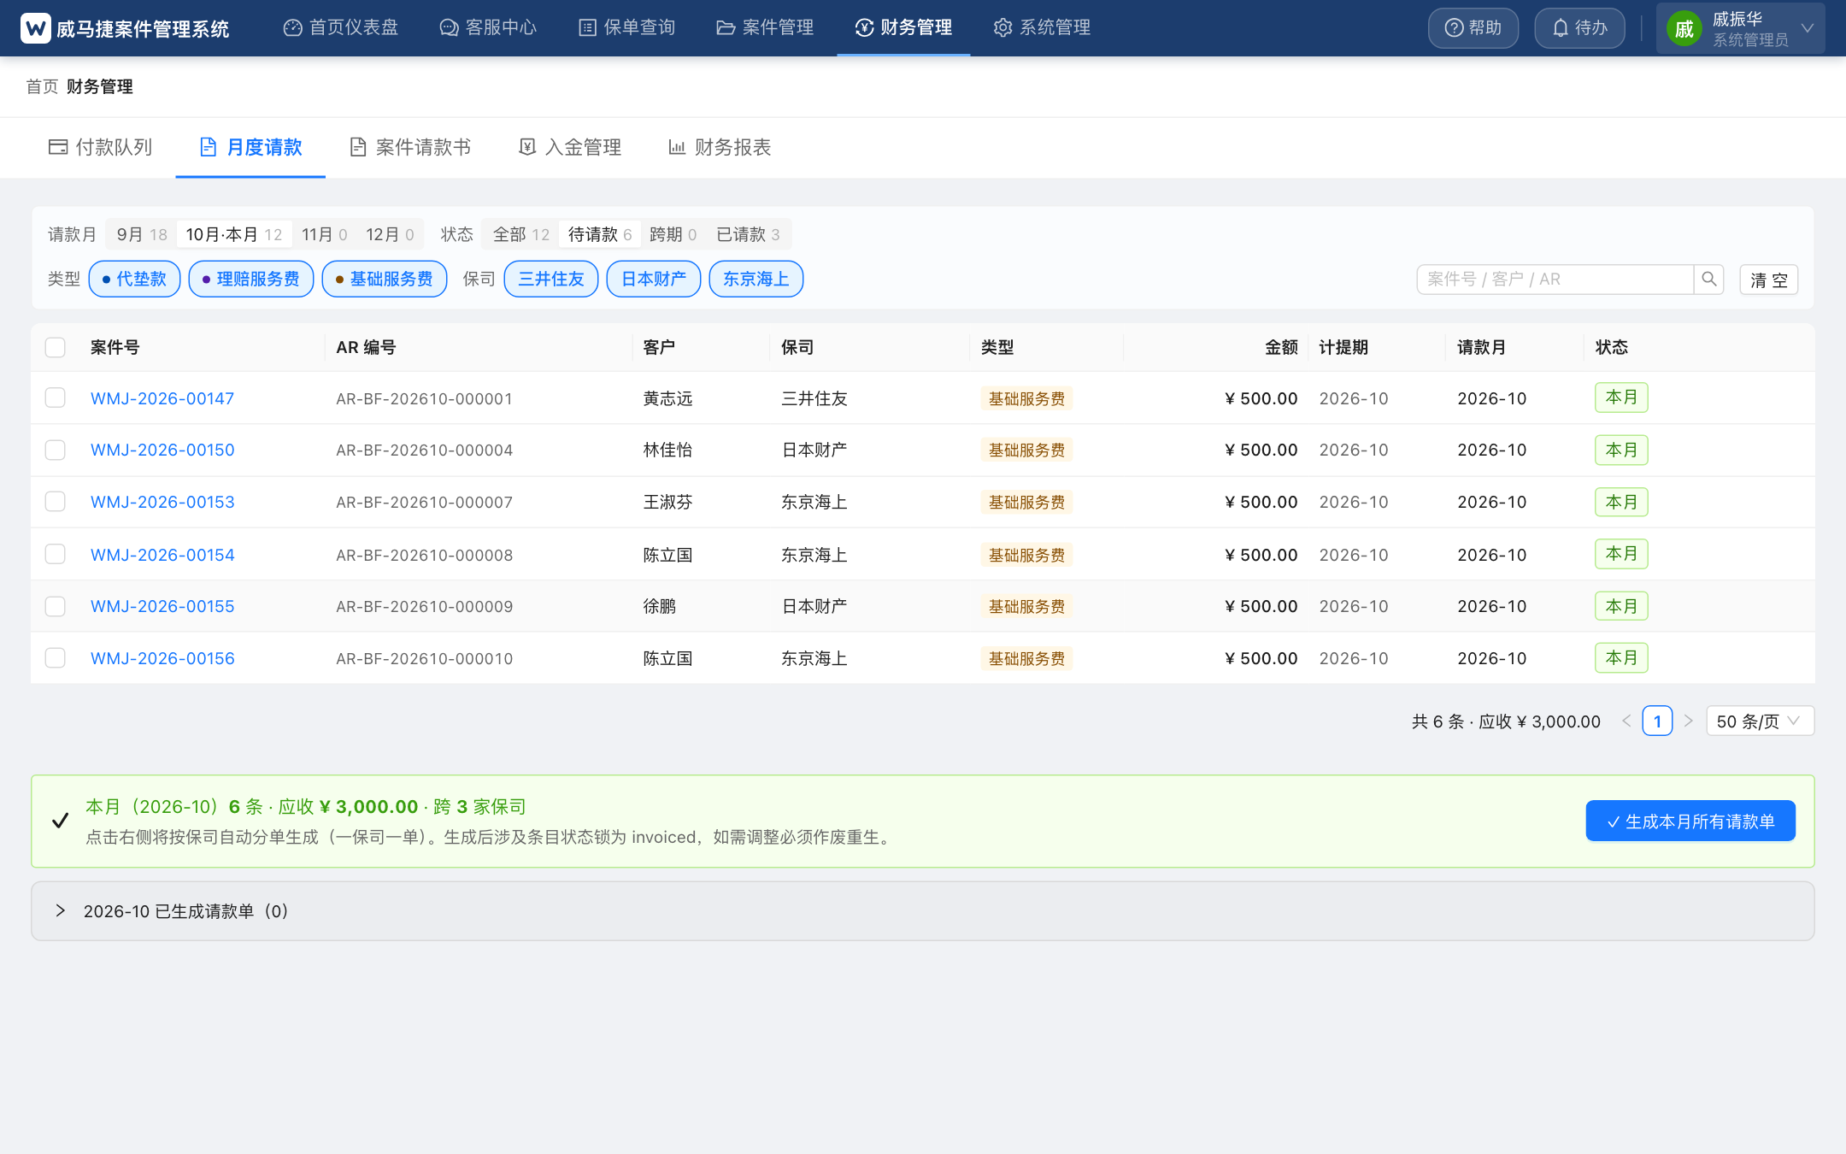Viewport: 1846px width, 1154px height.
Task: Open 保单查询 in top navigation
Action: [x=627, y=27]
